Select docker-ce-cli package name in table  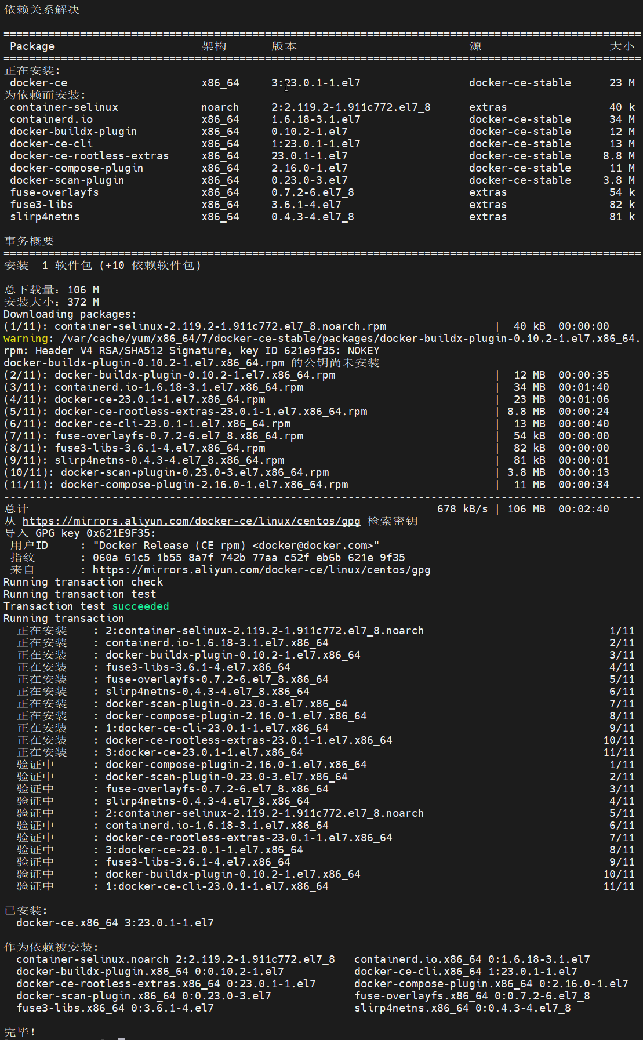51,144
